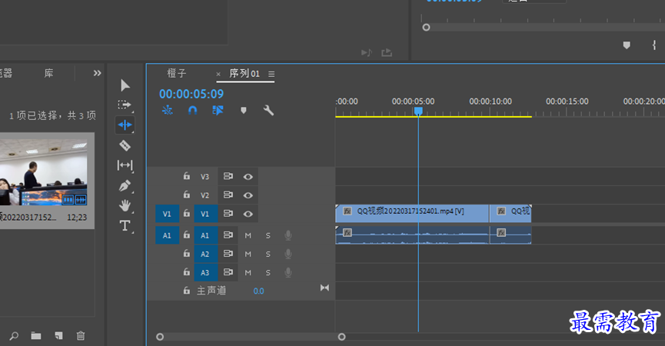The width and height of the screenshot is (665, 346).
Task: Open timeline display settings wrench
Action: (268, 111)
